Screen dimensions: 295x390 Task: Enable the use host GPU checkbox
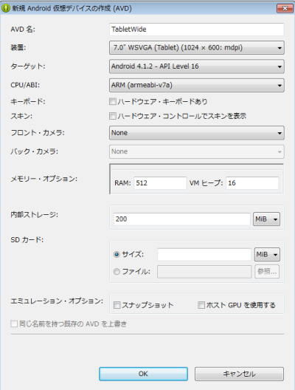pos(201,305)
